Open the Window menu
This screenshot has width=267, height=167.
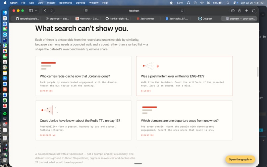[x=94, y=3]
